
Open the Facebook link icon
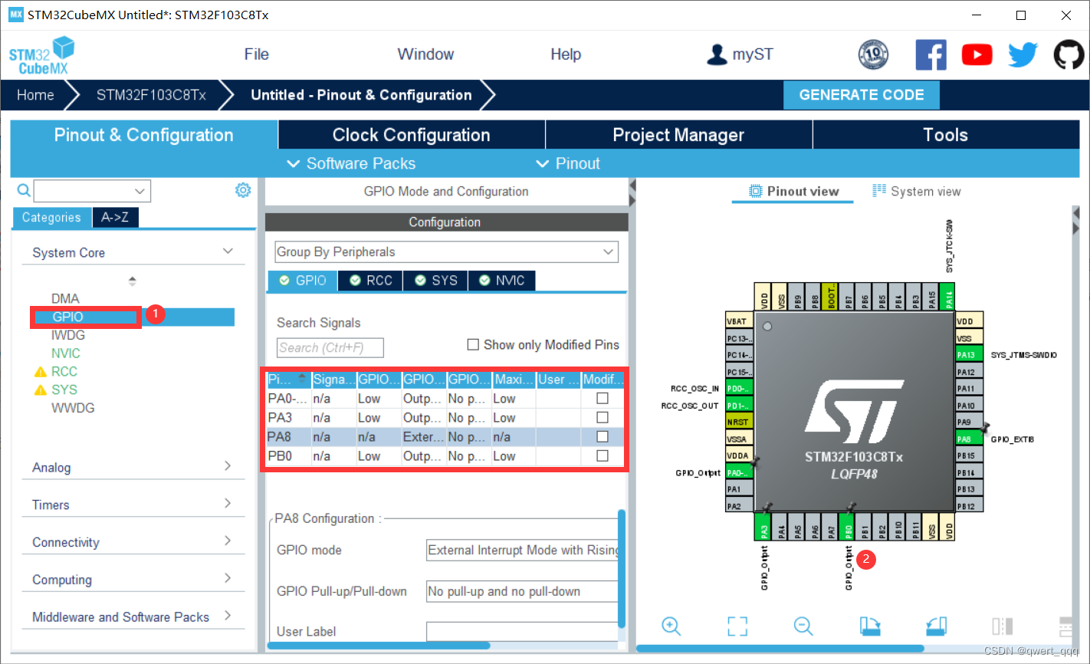click(x=931, y=54)
